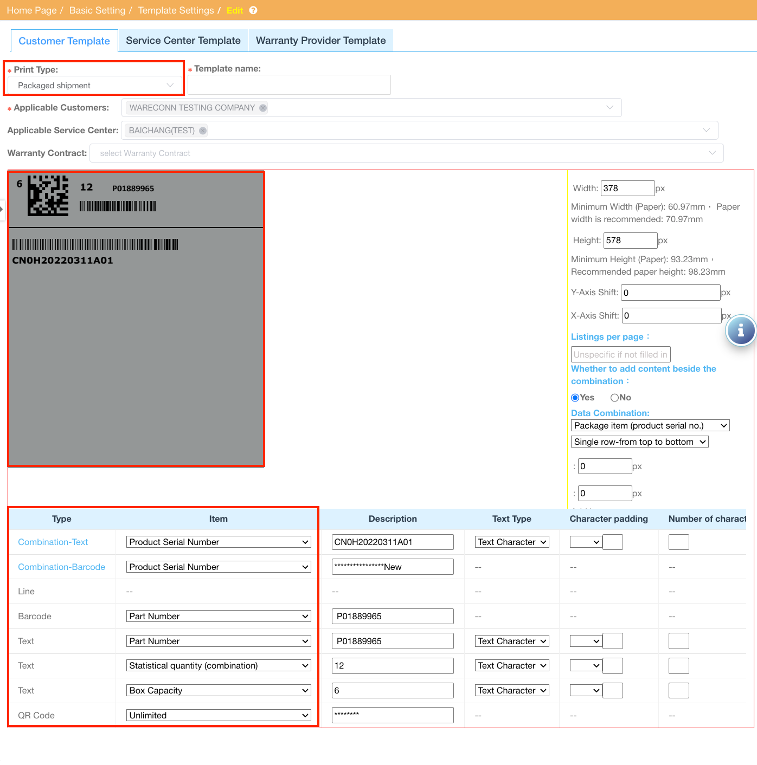Click the QR code in label preview

48,195
